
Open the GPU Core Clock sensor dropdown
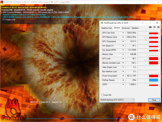point(123,33)
